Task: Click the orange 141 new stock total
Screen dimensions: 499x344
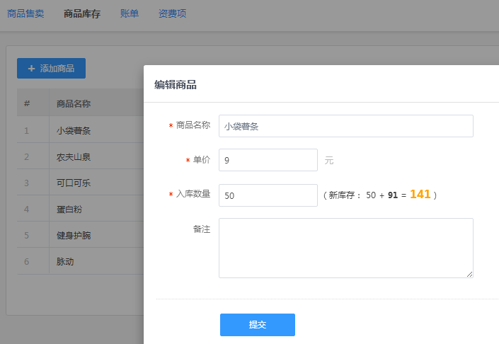Action: click(x=420, y=194)
